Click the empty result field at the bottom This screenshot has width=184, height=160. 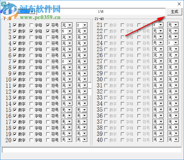(92, 150)
